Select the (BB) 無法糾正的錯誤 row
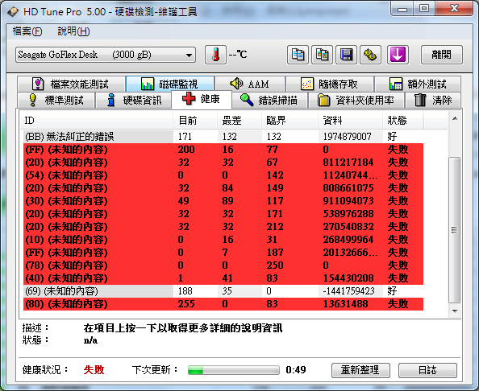Screen dimensions: 479x391 pos(223,136)
